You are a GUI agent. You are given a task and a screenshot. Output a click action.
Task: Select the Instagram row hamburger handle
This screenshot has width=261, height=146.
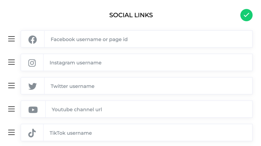pyautogui.click(x=11, y=62)
